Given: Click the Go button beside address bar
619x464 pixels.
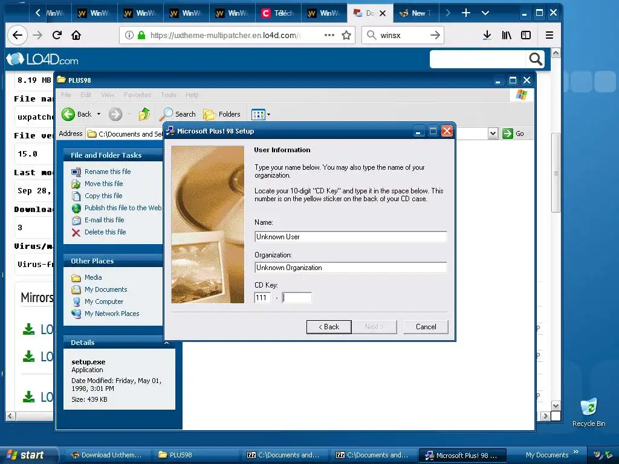Looking at the screenshot, I should click(x=513, y=134).
